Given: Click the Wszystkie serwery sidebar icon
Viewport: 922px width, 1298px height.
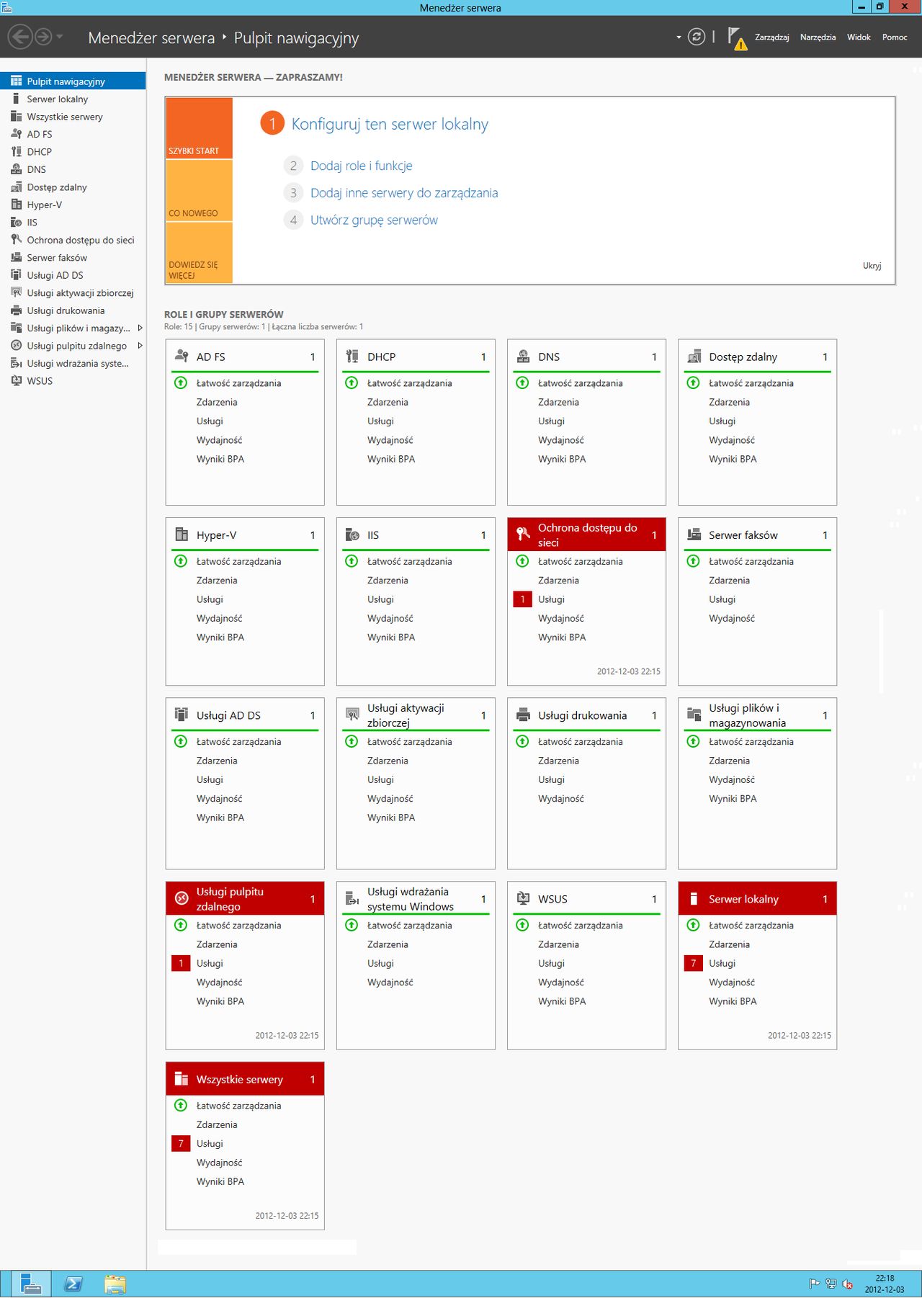Looking at the screenshot, I should coord(16,116).
